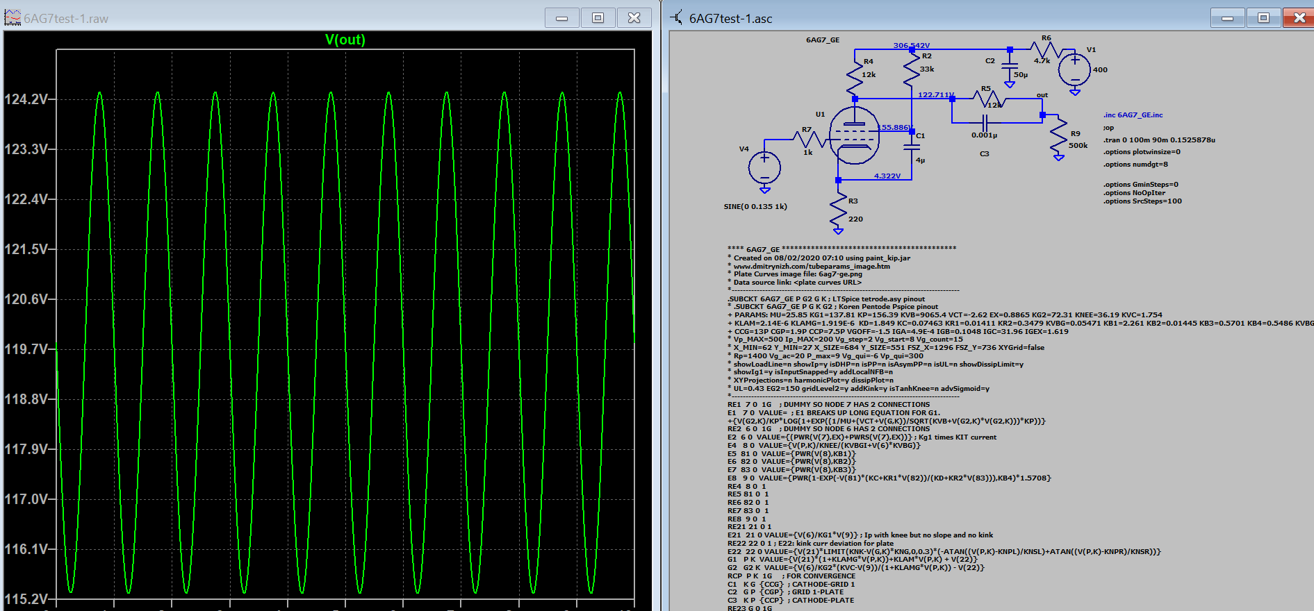Click the R6 resistor's 4.7k value text

tap(1042, 61)
